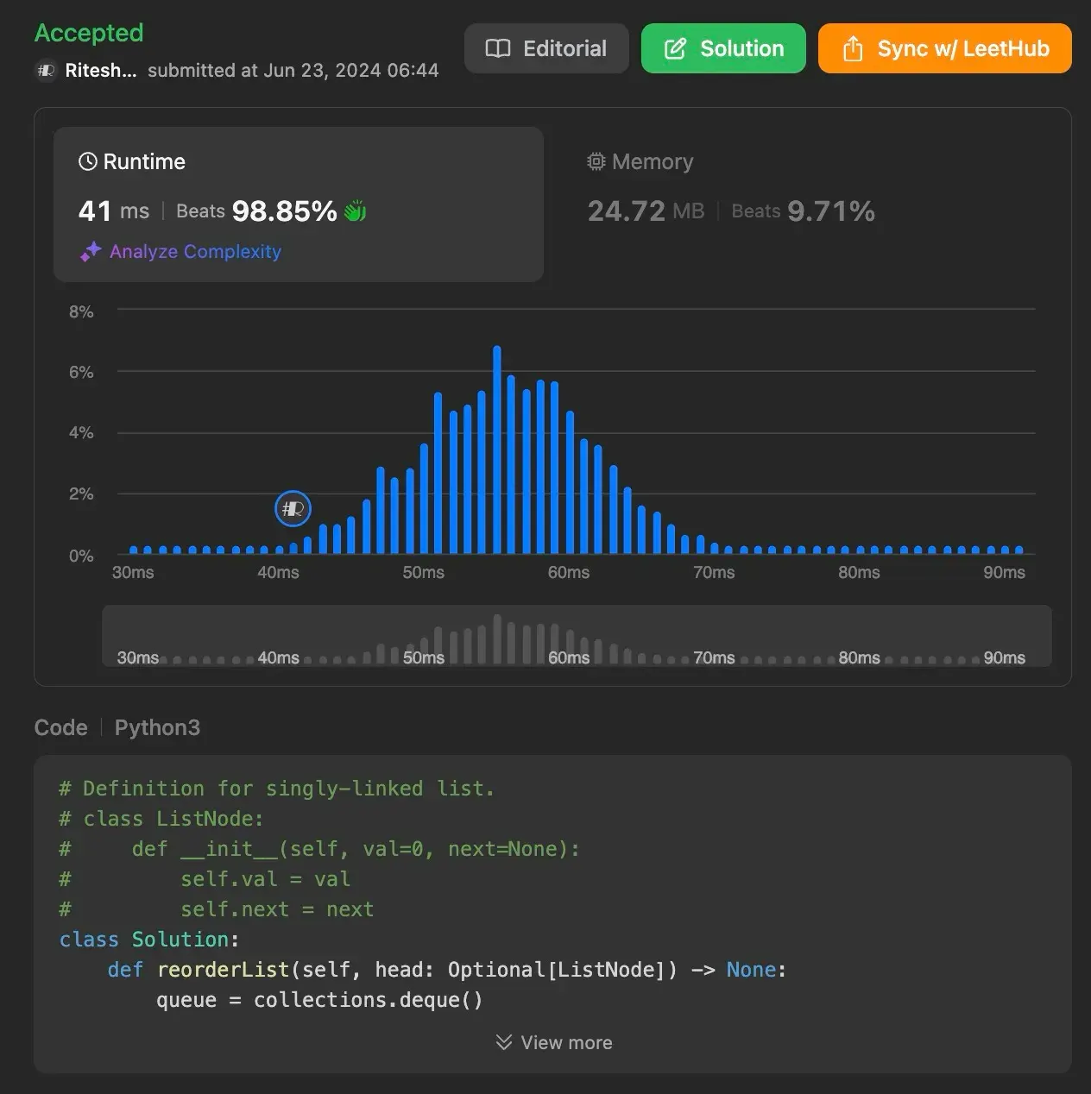
Task: Click the reorderList function definition line
Action: tap(446, 970)
